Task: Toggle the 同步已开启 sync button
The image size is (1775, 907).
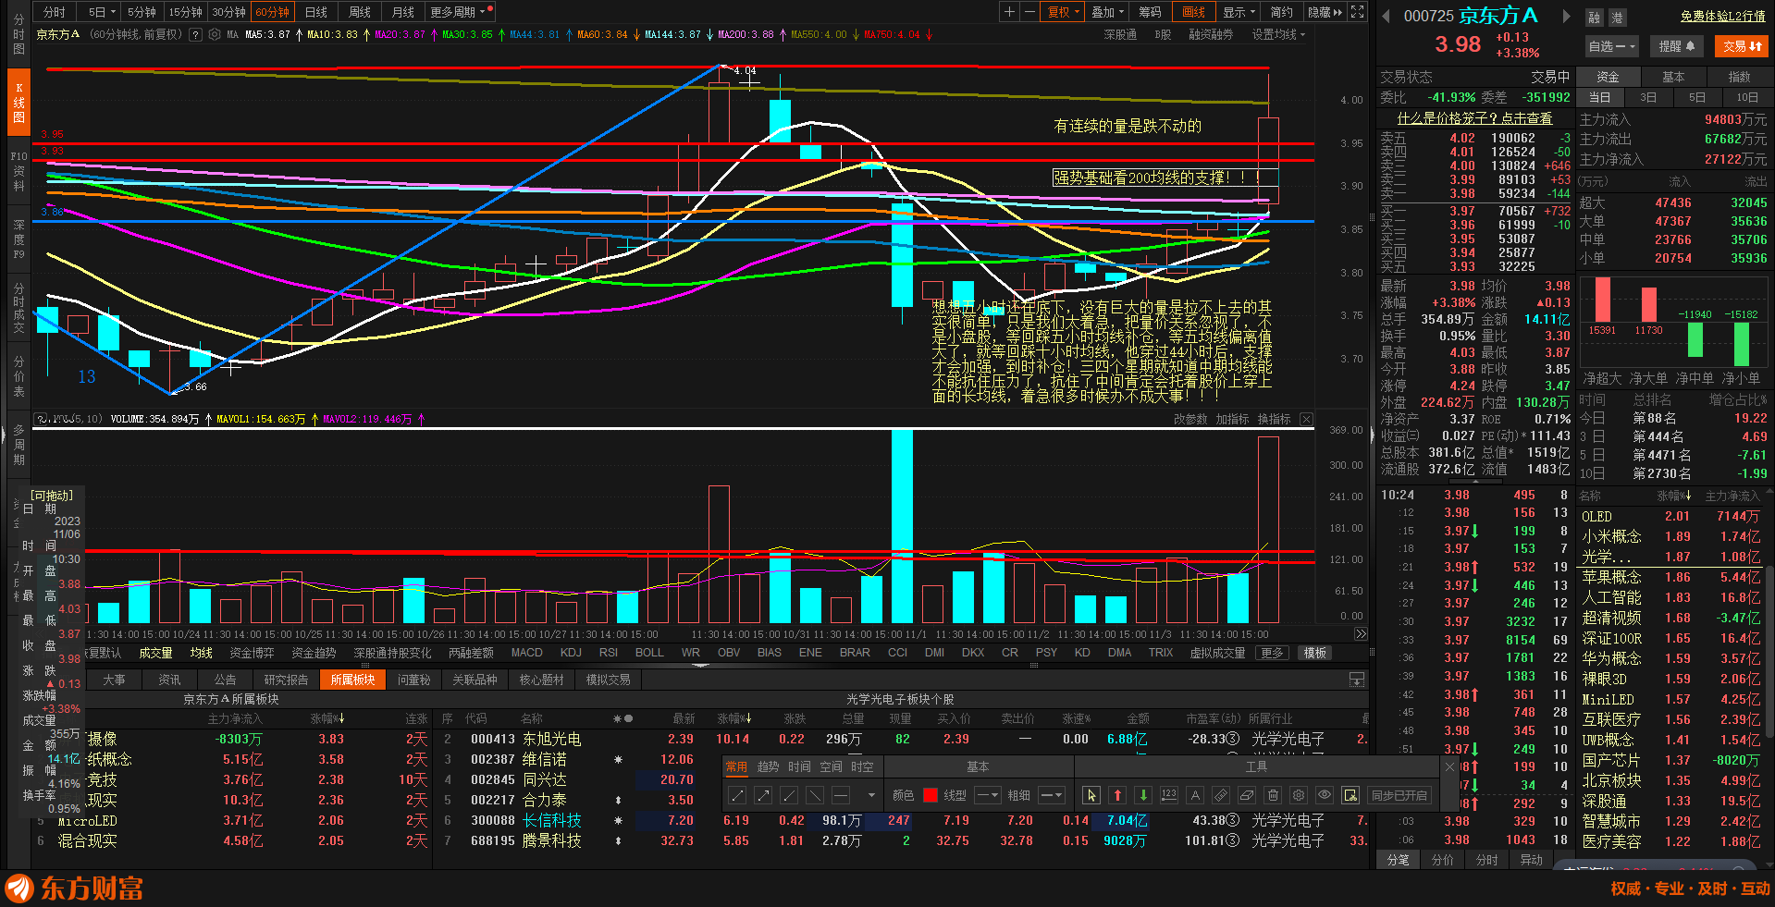Action: pyautogui.click(x=1399, y=795)
